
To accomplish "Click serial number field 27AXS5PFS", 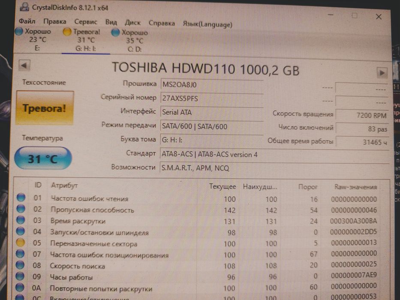I will (212, 99).
